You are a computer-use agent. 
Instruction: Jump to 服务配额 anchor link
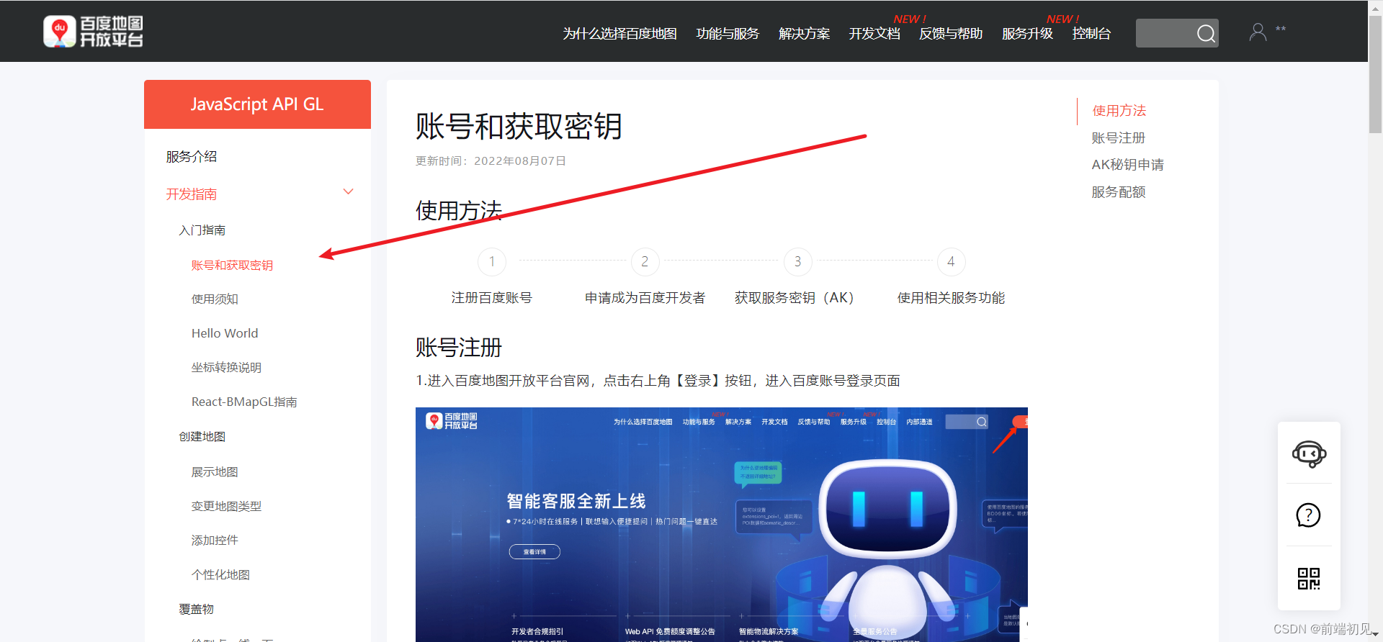1119,192
